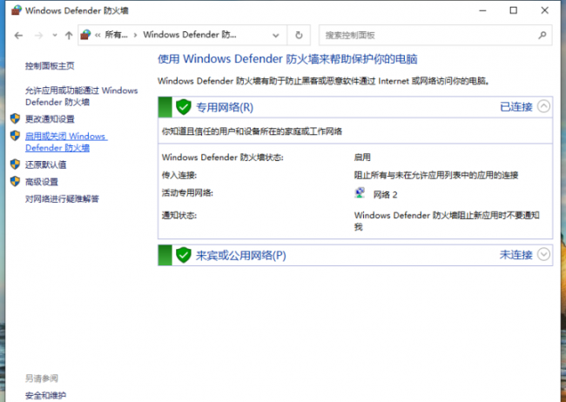
Task: Refresh the control panel page
Action: pyautogui.click(x=299, y=36)
